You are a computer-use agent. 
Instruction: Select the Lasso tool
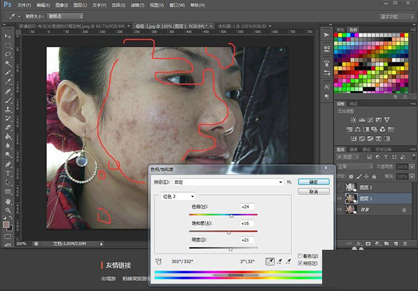point(8,54)
